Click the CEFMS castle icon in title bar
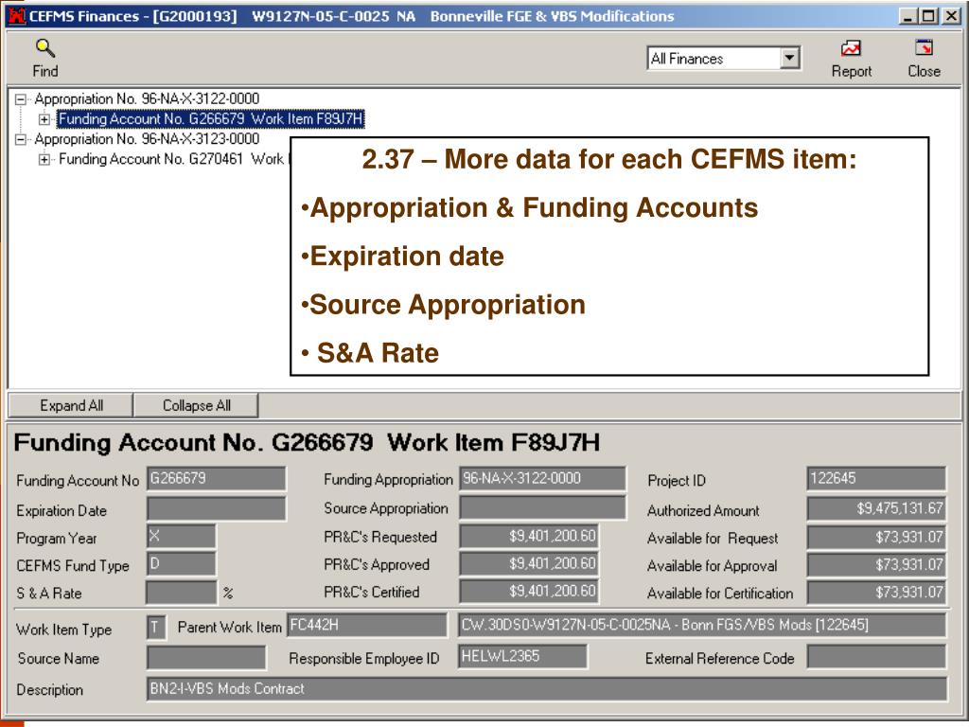The image size is (969, 727). [17, 16]
